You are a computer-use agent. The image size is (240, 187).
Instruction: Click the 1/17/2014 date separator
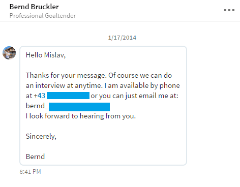[122, 38]
